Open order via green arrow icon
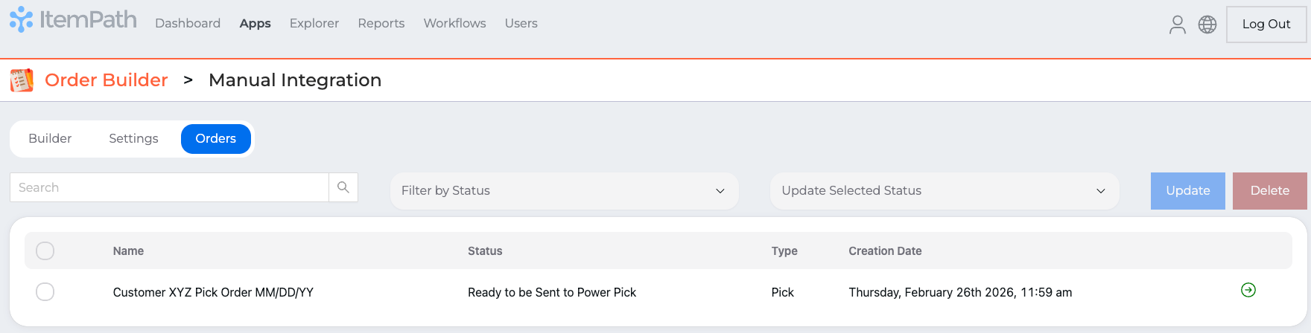 1248,290
